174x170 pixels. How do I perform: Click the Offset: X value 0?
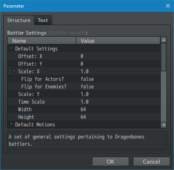pyautogui.click(x=82, y=56)
